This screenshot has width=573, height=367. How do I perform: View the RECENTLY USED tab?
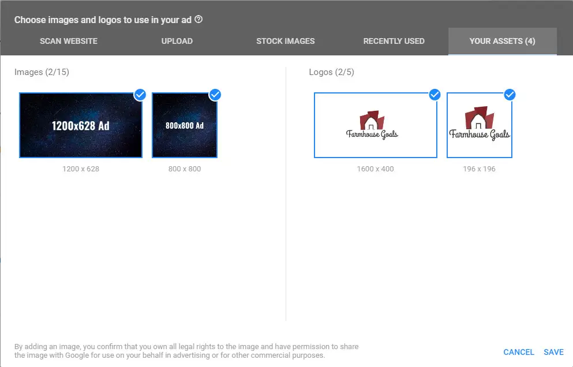[394, 41]
